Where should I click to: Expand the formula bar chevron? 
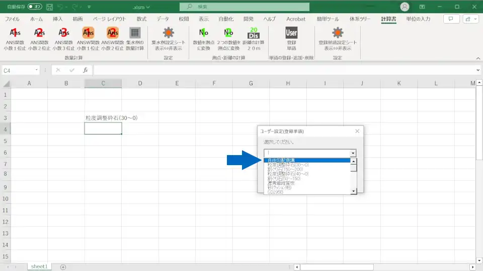pos(478,70)
